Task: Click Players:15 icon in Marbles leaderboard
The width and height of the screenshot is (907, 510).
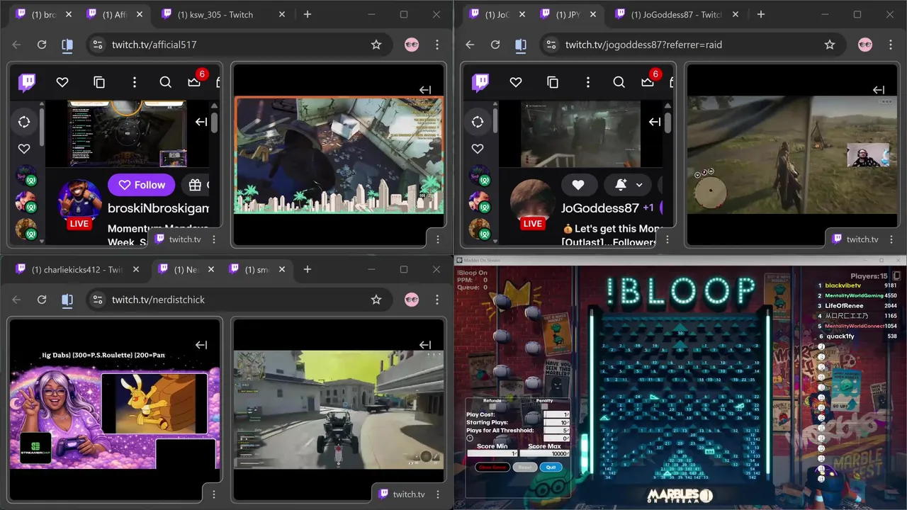Action: pyautogui.click(x=896, y=276)
